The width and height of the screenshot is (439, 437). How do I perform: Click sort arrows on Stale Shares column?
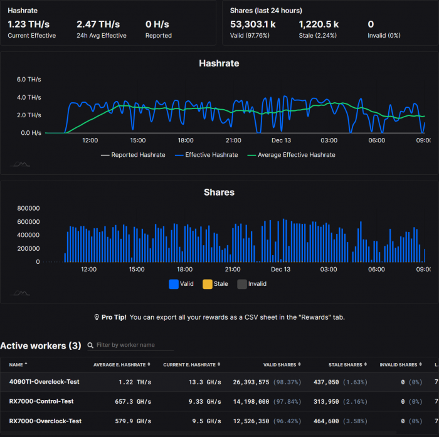364,364
